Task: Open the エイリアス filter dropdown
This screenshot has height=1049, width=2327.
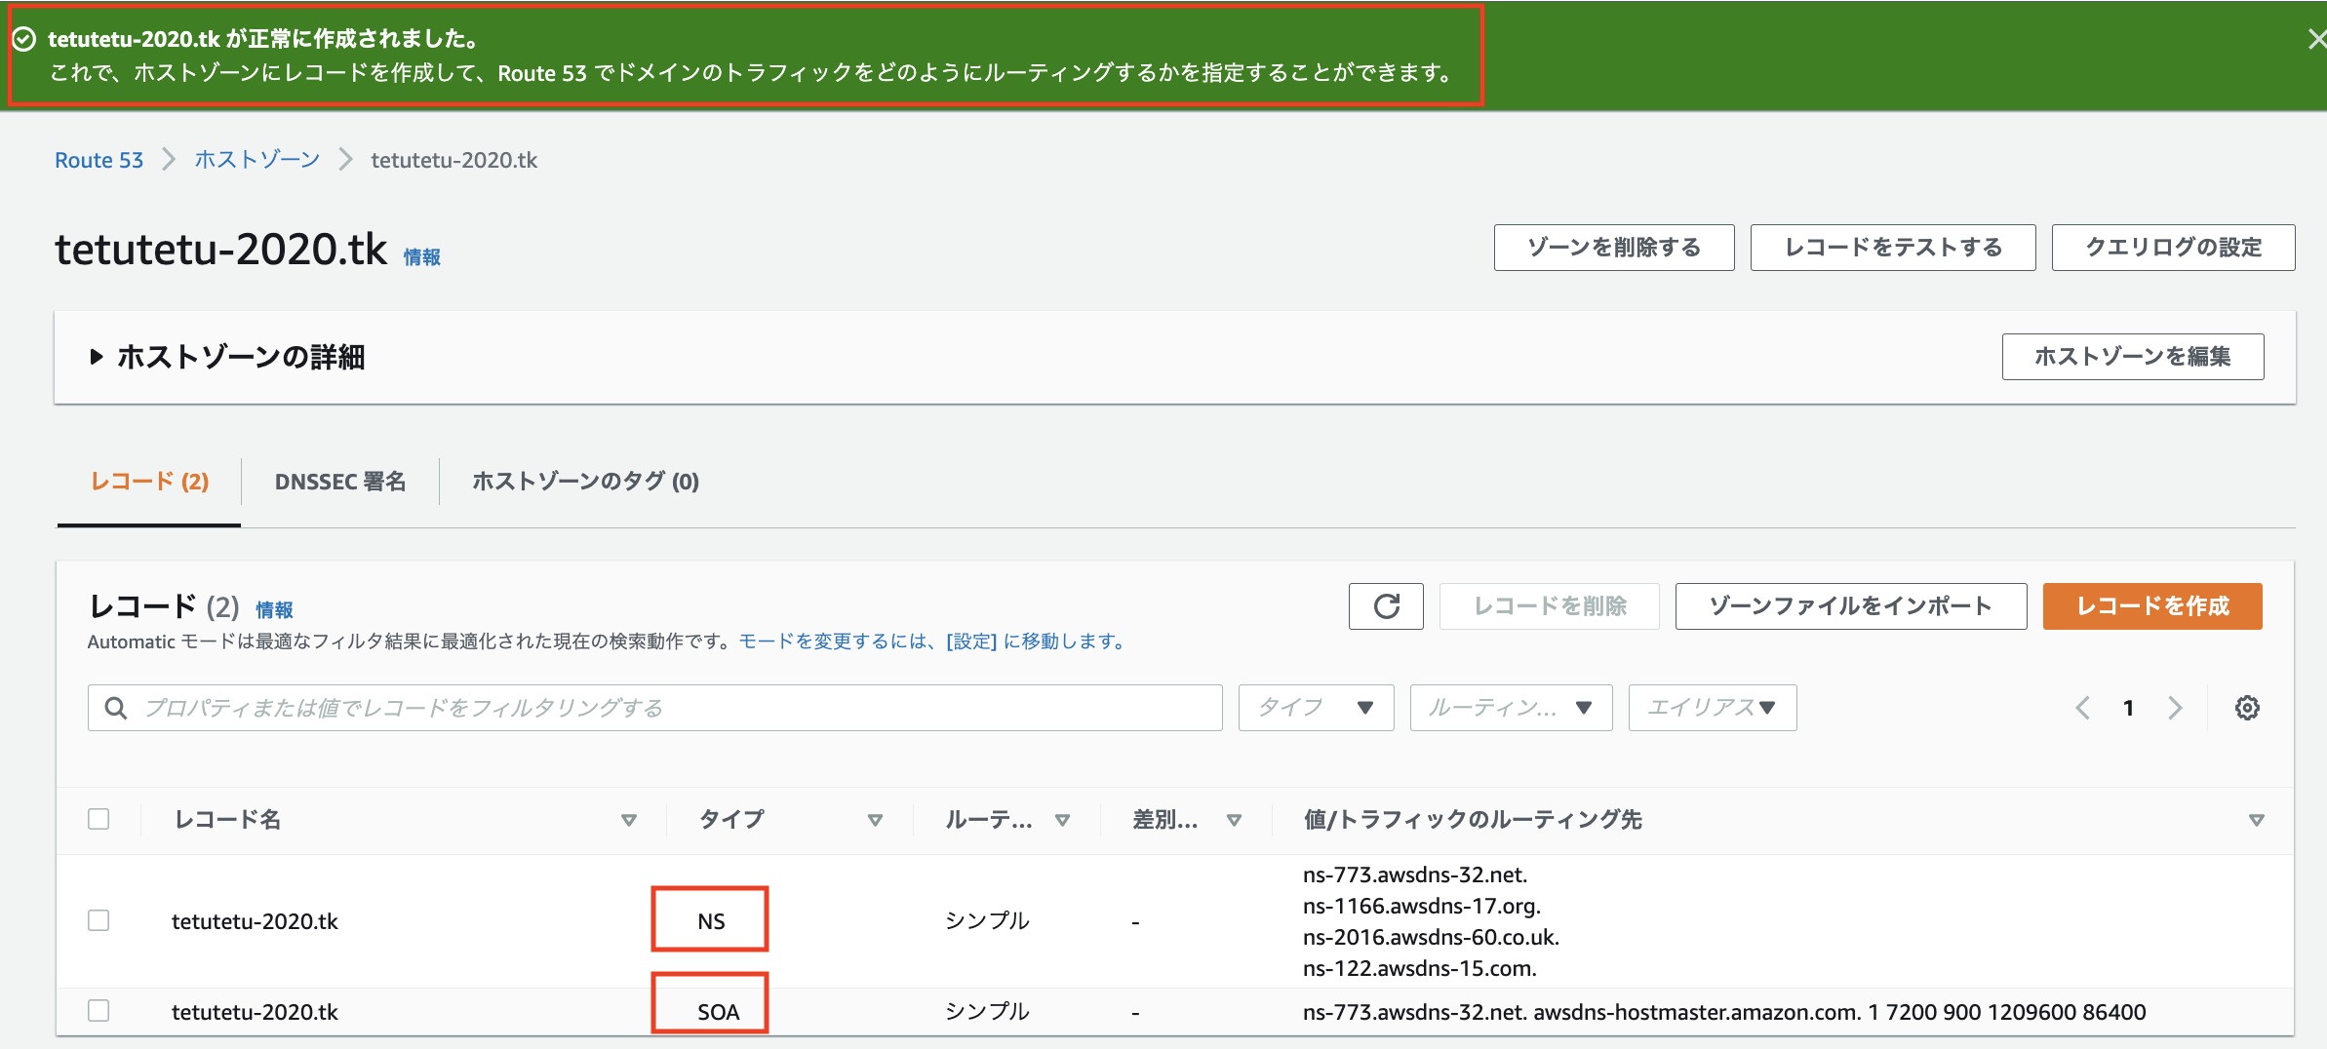Action: [1712, 708]
